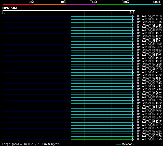Select the UniRef100_B9S1T5 hit label
The image size is (163, 146).
click(149, 22)
